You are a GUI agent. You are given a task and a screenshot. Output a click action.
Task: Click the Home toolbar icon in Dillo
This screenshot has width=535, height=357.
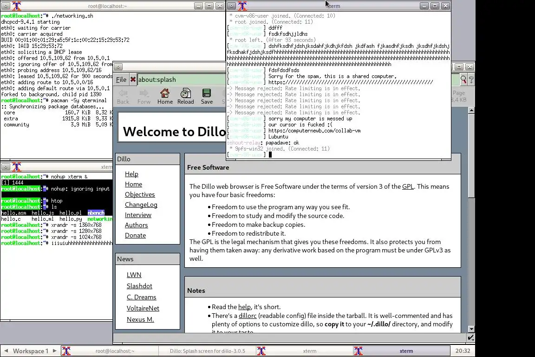coord(165,96)
